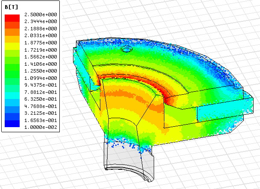Screen dimensions: 260x189
Task: Click the gray transparent lower pole piece
Action: 129,162
